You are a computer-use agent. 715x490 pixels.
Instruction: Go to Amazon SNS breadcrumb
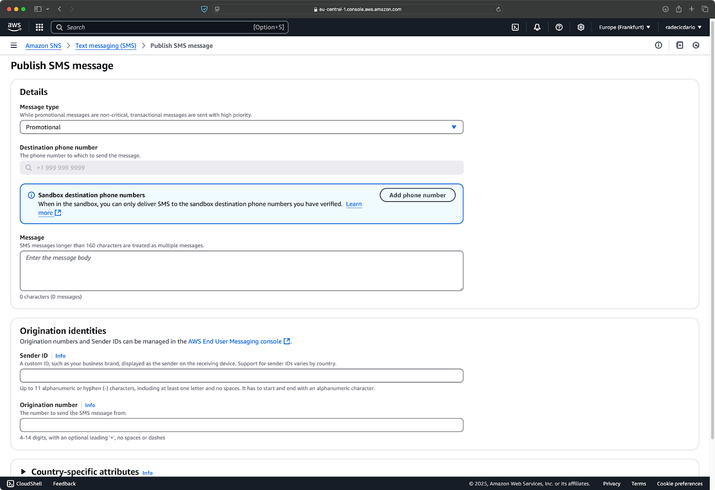[x=43, y=46]
